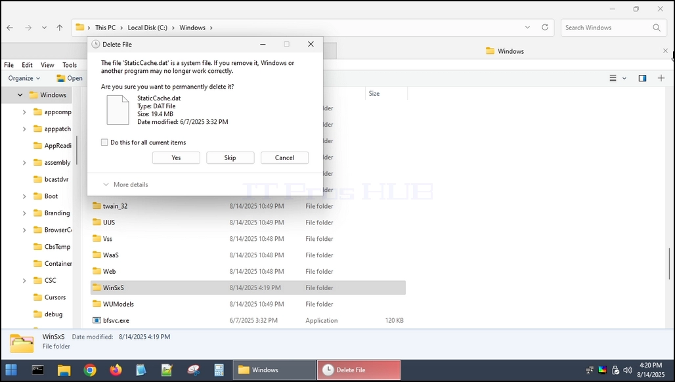
Task: Add a new tab with plus icon
Action: (x=661, y=78)
